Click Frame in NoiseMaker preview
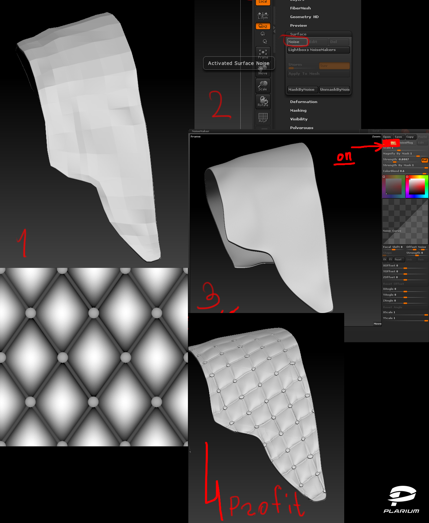The width and height of the screenshot is (429, 523). click(196, 137)
